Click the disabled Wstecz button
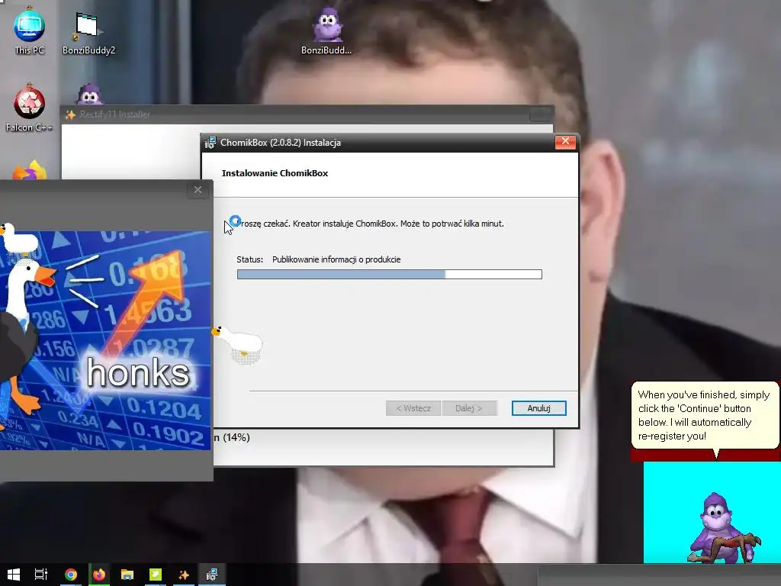Image resolution: width=781 pixels, height=586 pixels. coord(413,408)
